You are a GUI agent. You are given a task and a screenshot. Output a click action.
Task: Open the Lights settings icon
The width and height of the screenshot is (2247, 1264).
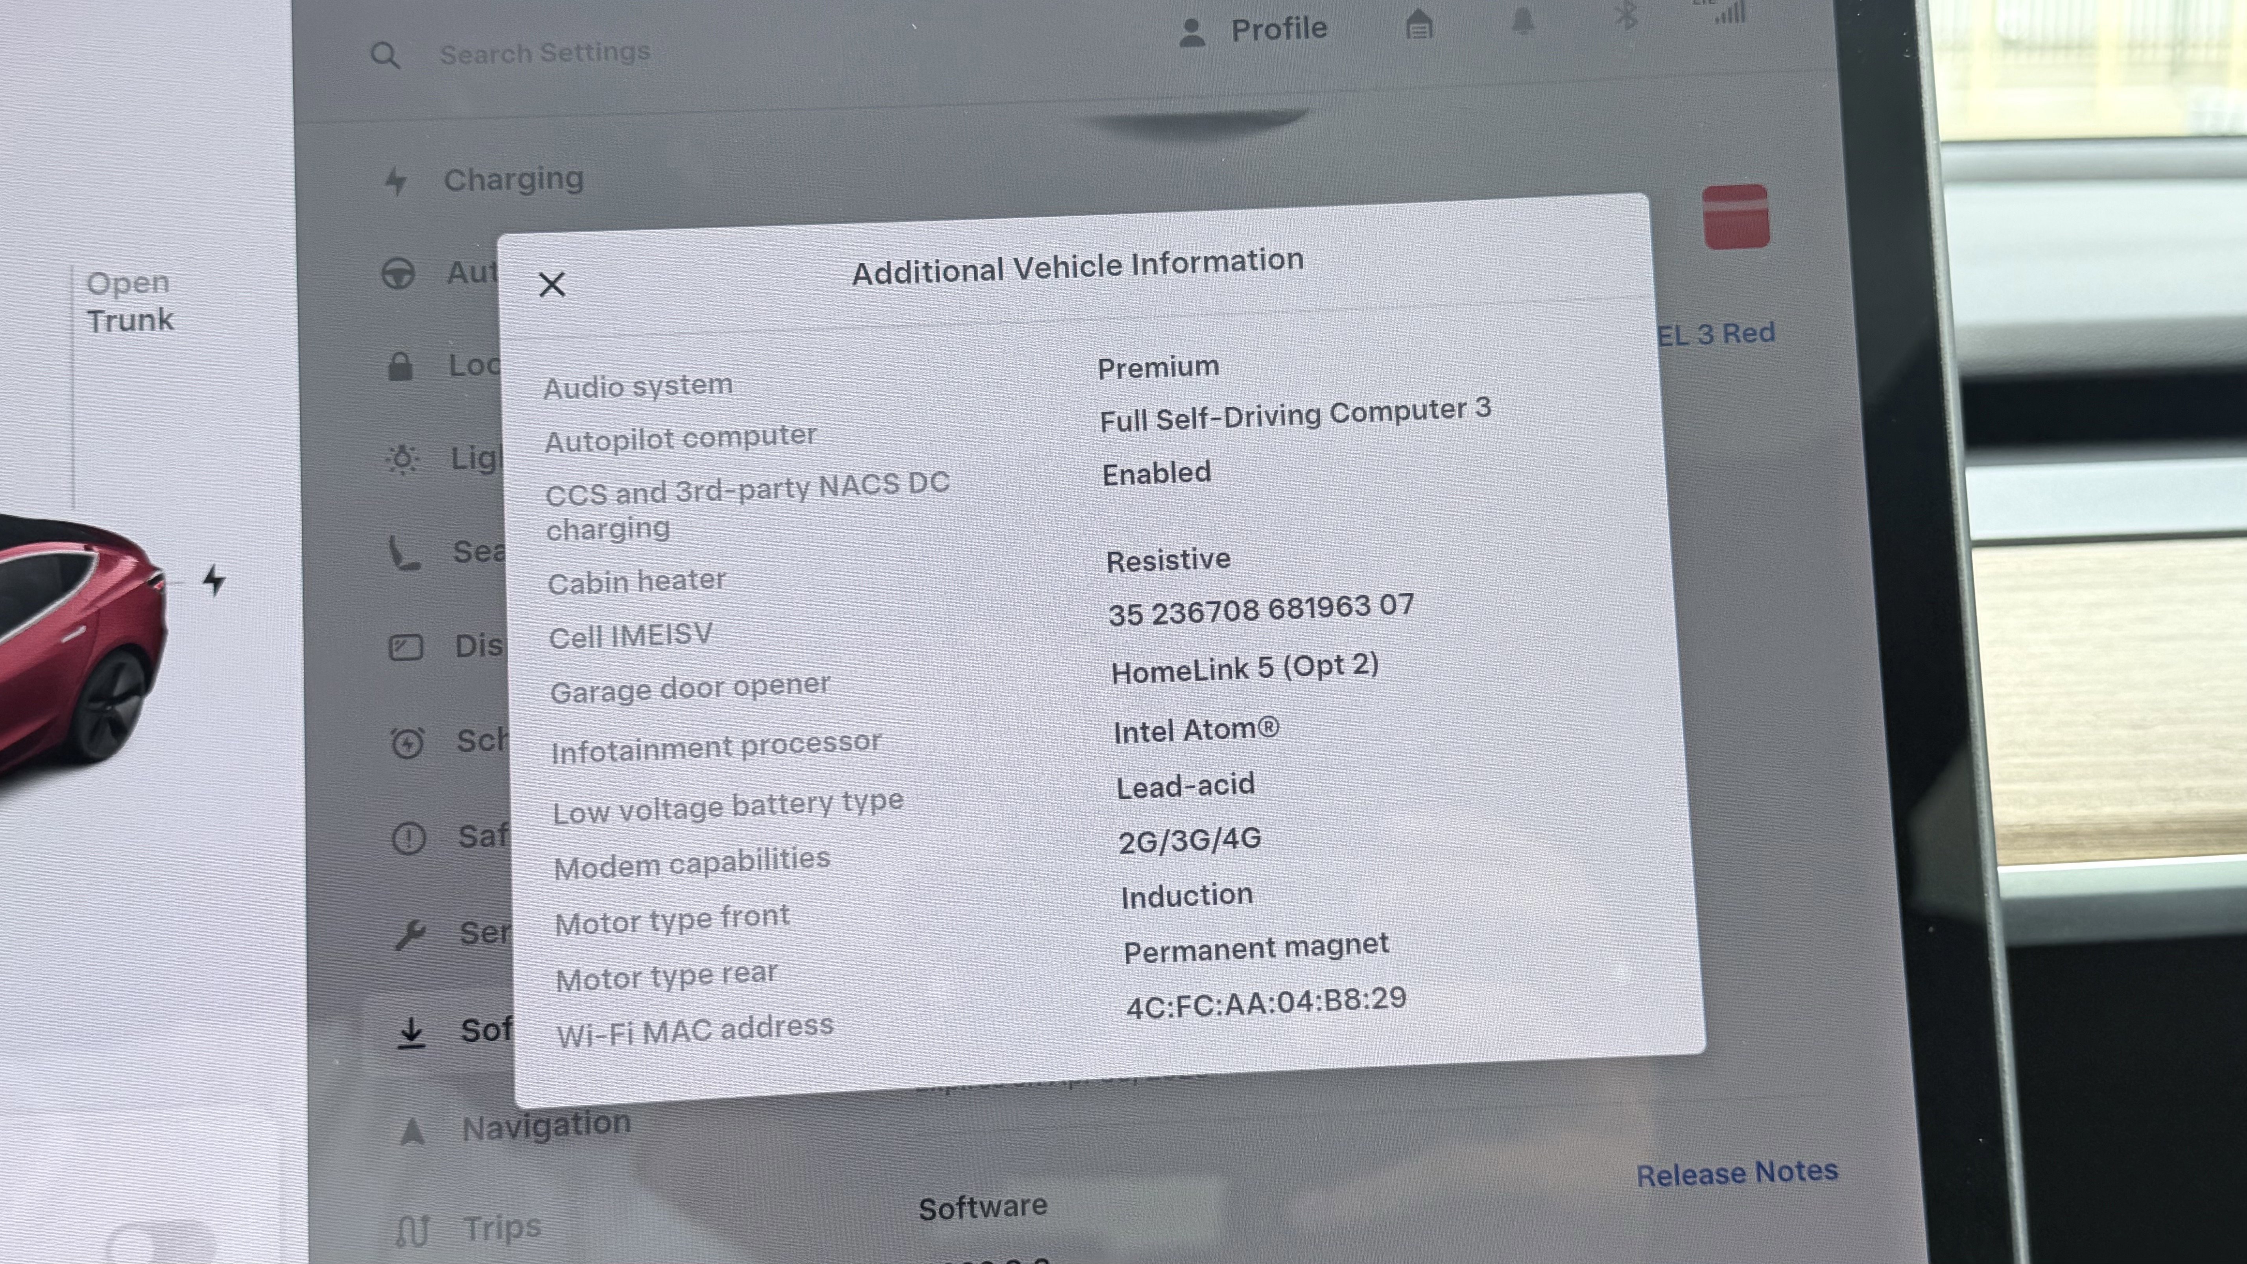point(403,460)
